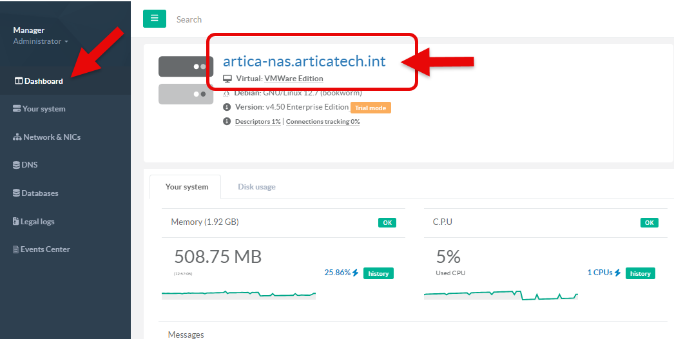Click the lightning bolt icon next to 25.86%

point(355,273)
